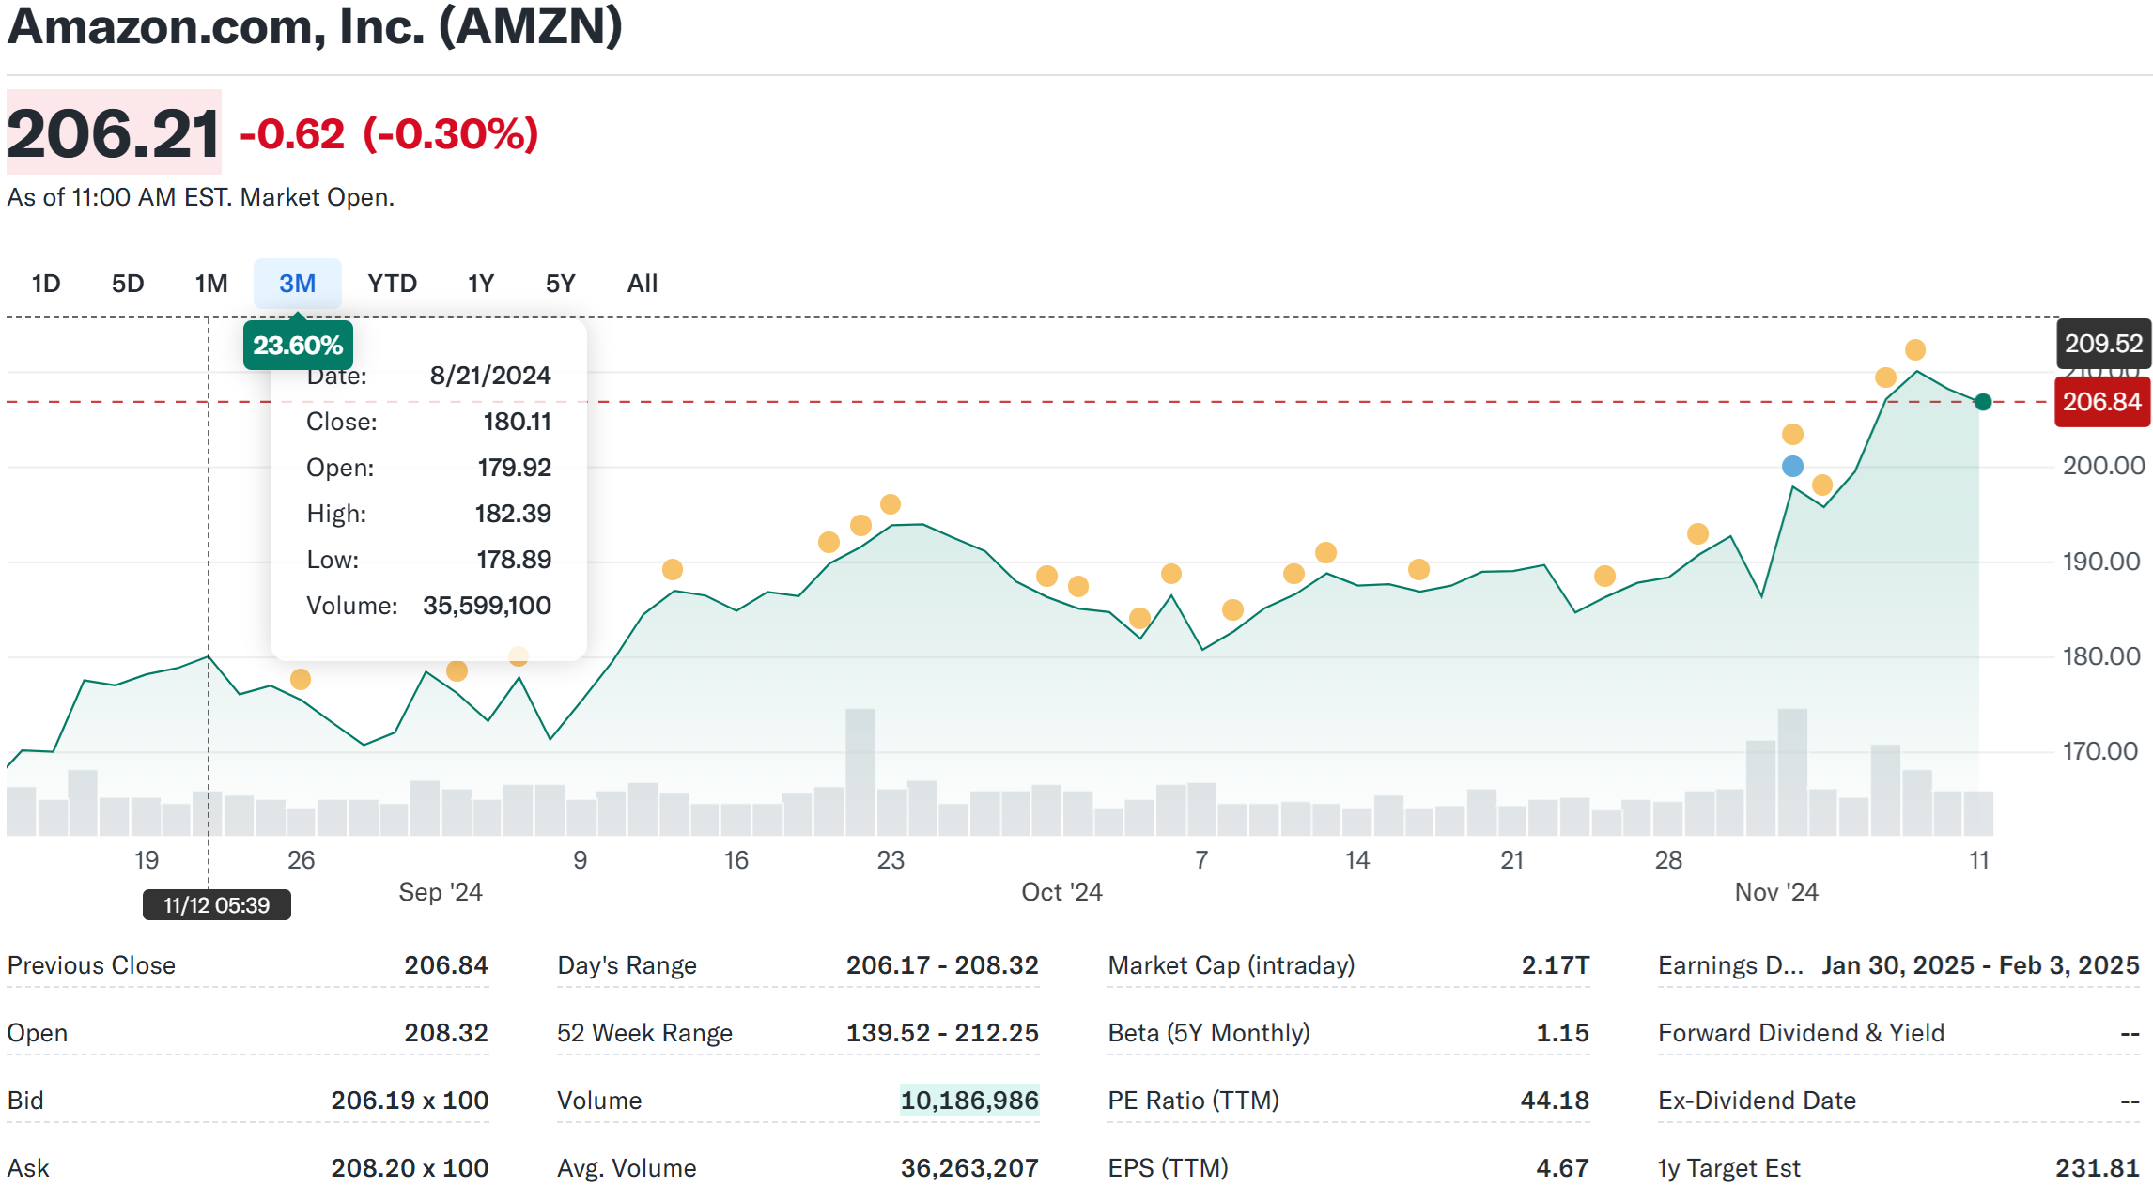Click the Amazon.com, Inc. (AMZN) title
This screenshot has width=2153, height=1186.
pos(316,26)
